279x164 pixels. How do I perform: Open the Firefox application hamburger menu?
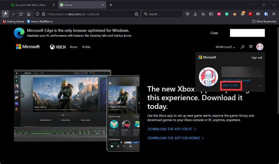(274, 14)
